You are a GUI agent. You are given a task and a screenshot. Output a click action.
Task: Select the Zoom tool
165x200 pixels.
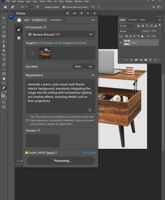(4, 83)
